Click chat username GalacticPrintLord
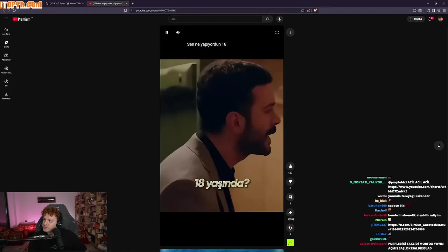The height and width of the screenshot is (252, 448). tap(373, 244)
